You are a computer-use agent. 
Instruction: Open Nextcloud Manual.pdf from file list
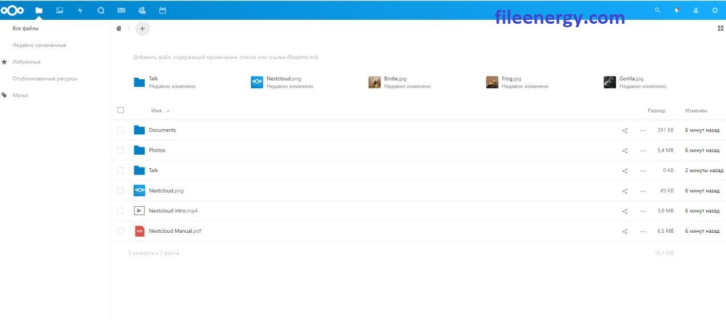pyautogui.click(x=175, y=231)
